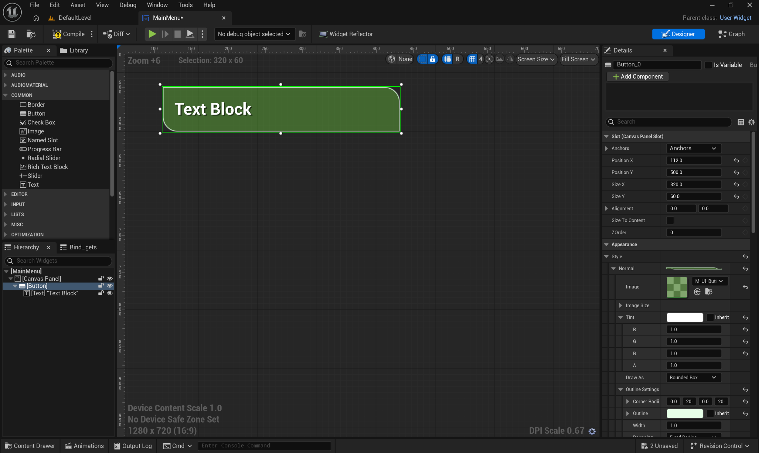Switch to Graph mode
Viewport: 759px width, 453px height.
pos(731,34)
